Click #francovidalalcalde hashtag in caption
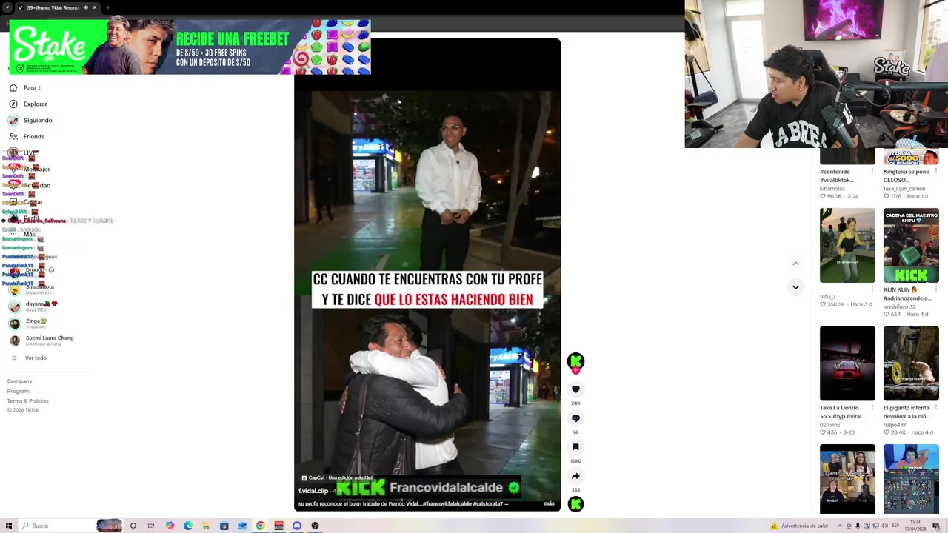 pos(447,503)
